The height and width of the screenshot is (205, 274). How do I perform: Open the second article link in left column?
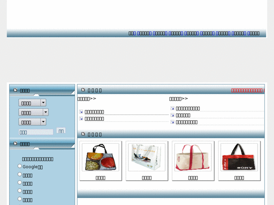point(94,119)
